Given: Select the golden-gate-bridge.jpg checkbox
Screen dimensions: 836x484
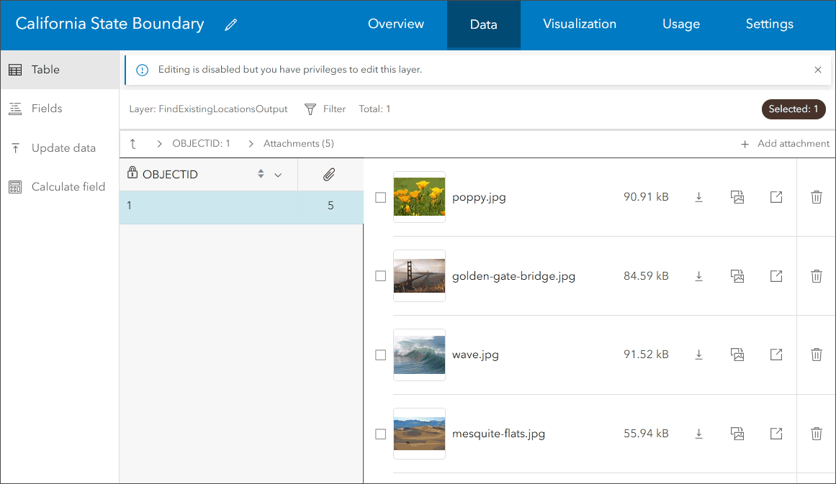Looking at the screenshot, I should [381, 276].
